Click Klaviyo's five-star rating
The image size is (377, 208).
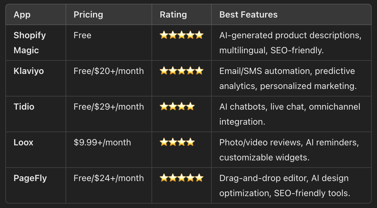(x=181, y=71)
